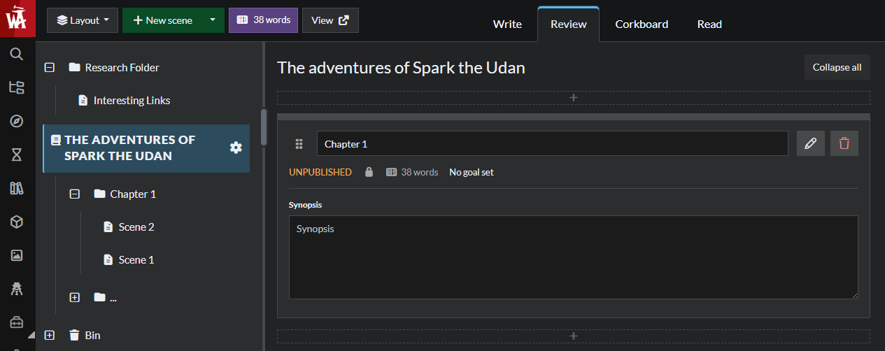Screen dimensions: 885x351
Task: Click into the Synopsis text area
Action: (574, 257)
